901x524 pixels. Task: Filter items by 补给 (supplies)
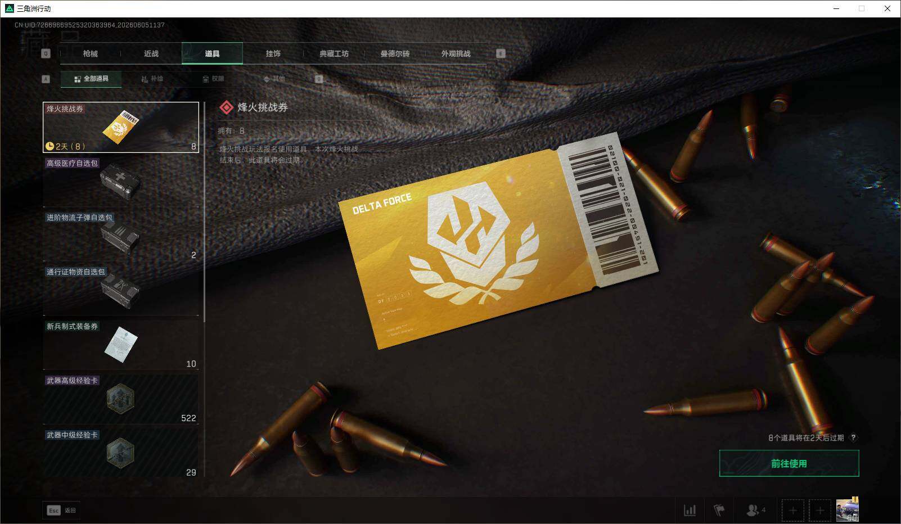[x=152, y=79]
